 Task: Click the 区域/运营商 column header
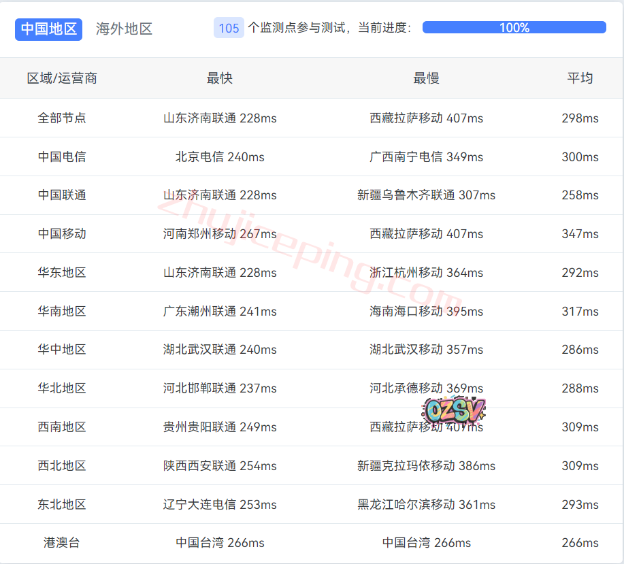(x=62, y=78)
